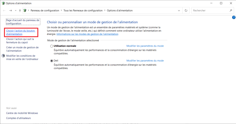Click the Options d'alimentation title bar icon
Screen dimensions: 236x124
[3, 3]
